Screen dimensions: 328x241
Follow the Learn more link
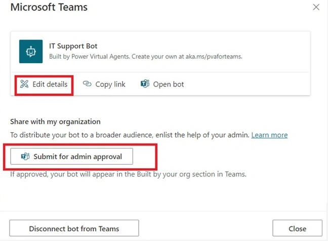click(269, 135)
